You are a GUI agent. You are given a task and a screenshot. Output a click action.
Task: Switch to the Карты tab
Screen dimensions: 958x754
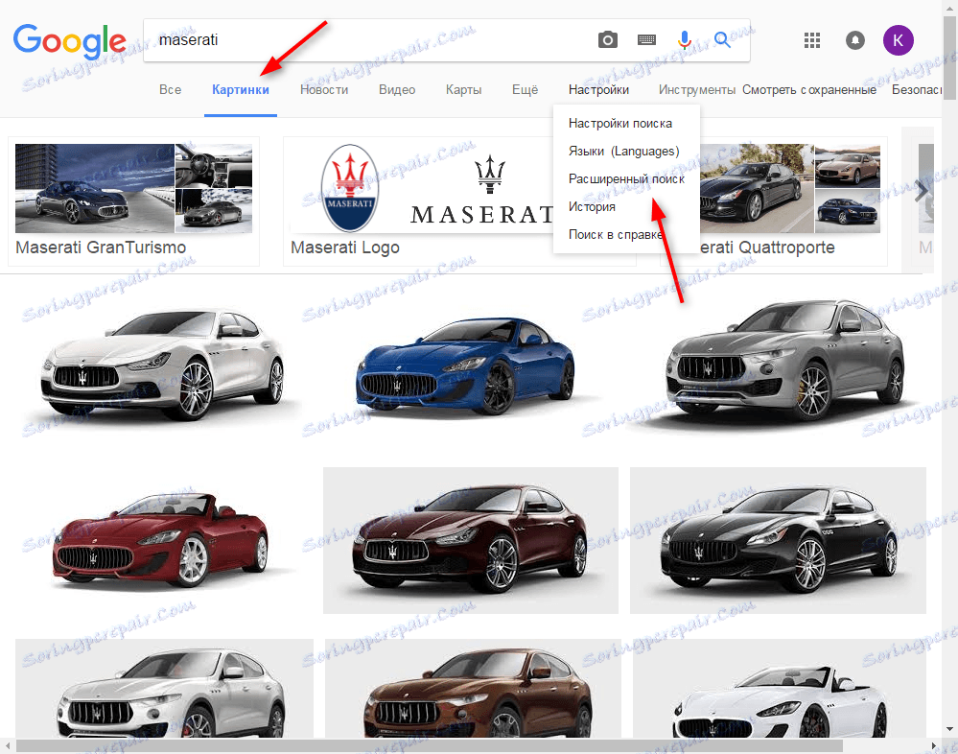464,90
